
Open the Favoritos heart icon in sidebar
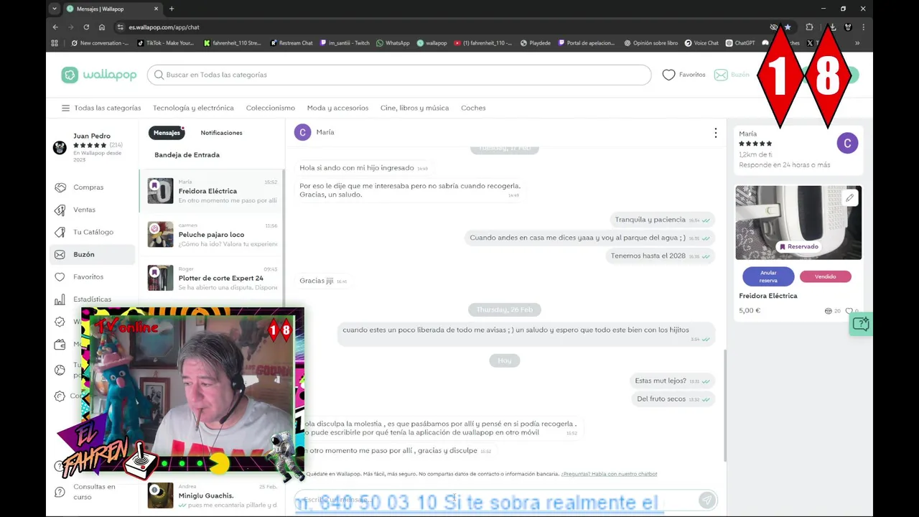(x=60, y=276)
